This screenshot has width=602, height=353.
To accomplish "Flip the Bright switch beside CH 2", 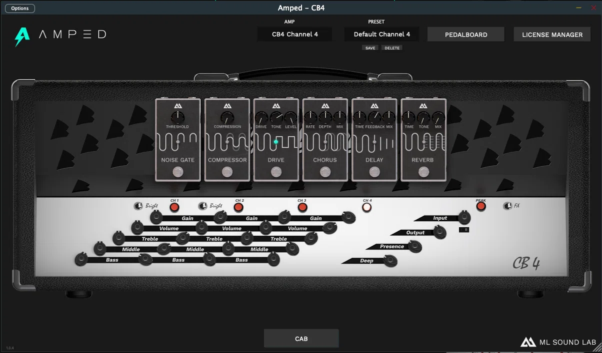I will coord(203,206).
